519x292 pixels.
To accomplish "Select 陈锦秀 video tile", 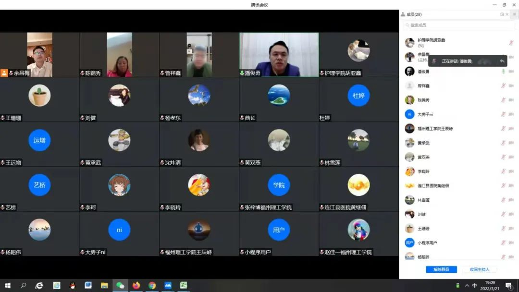I will (120, 55).
